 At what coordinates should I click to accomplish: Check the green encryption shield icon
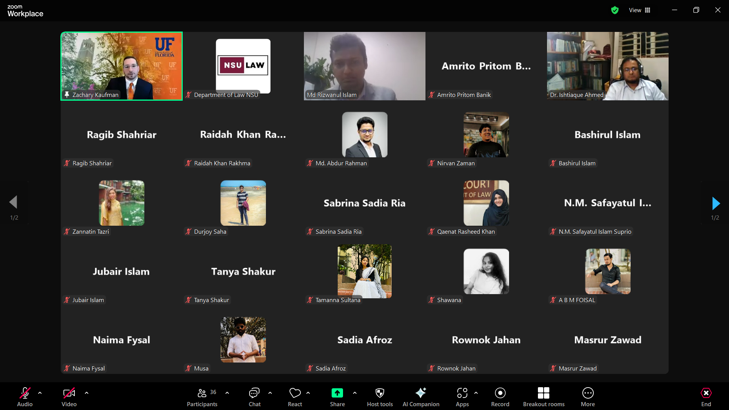point(615,10)
